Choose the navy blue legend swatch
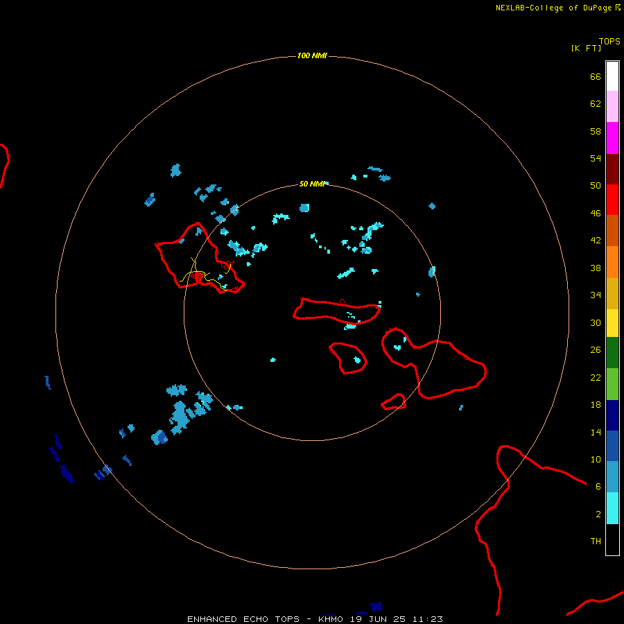The image size is (624, 624). pyautogui.click(x=612, y=415)
